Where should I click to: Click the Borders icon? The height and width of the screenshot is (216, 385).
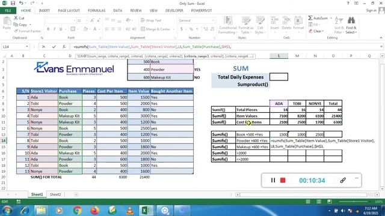pos(73,29)
